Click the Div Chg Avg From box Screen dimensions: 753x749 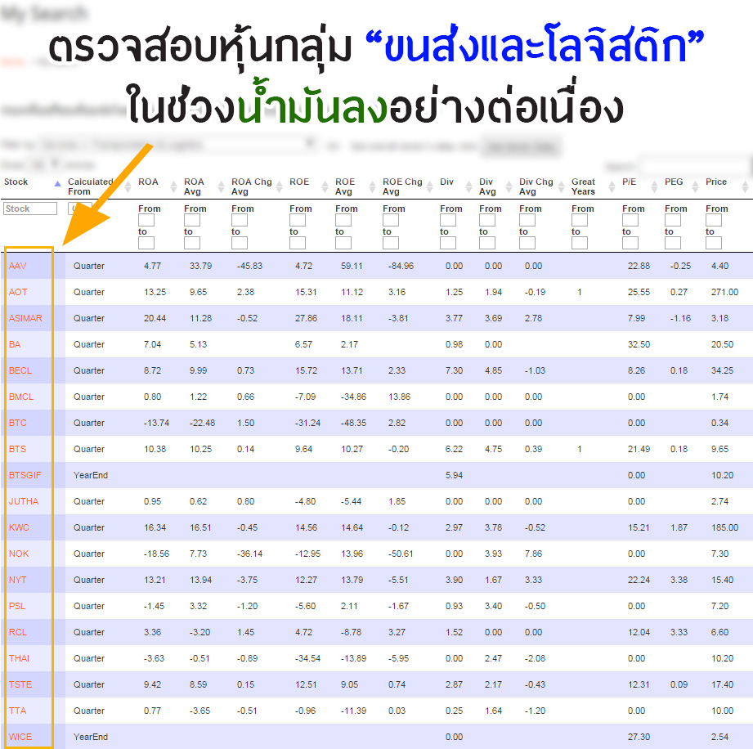click(x=527, y=220)
